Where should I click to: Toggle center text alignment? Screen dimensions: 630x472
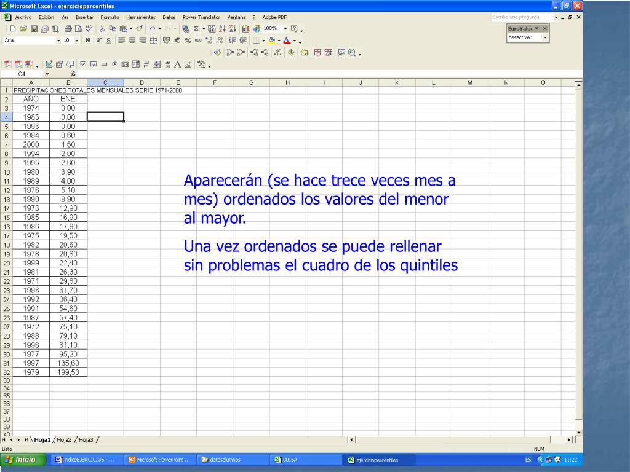[132, 40]
